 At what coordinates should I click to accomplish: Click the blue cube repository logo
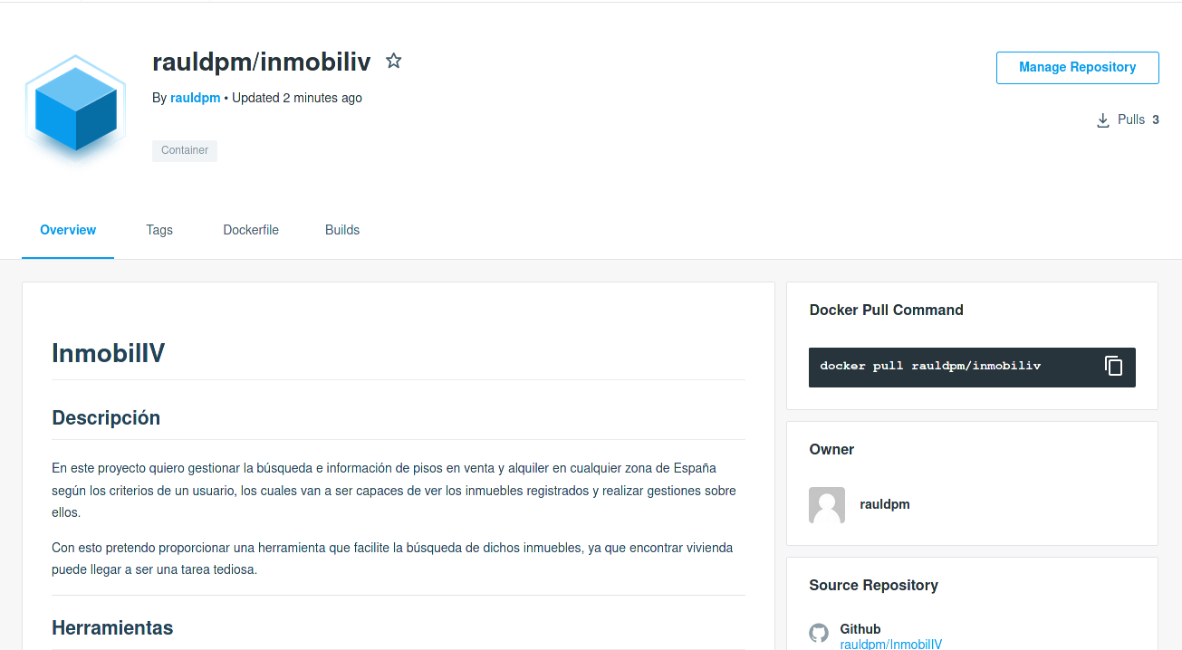75,109
